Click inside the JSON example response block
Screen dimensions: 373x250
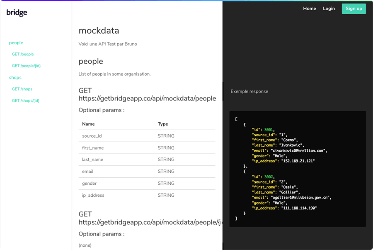pos(298,169)
